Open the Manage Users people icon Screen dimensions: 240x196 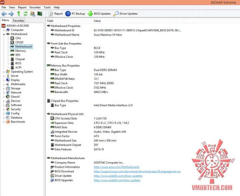click(x=33, y=14)
